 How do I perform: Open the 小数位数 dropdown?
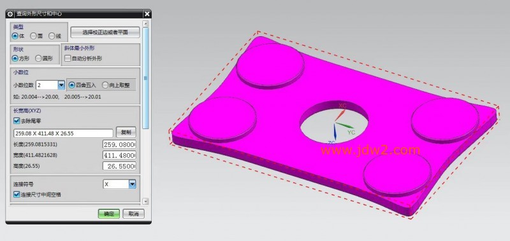pyautogui.click(x=61, y=85)
